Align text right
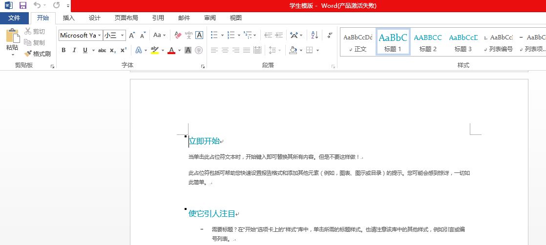This screenshot has height=245, width=546. pos(236,50)
